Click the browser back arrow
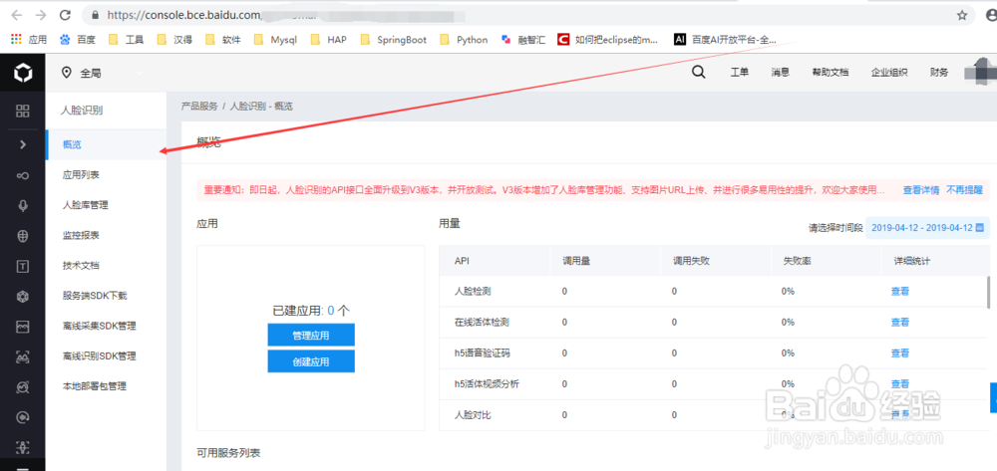 click(17, 15)
